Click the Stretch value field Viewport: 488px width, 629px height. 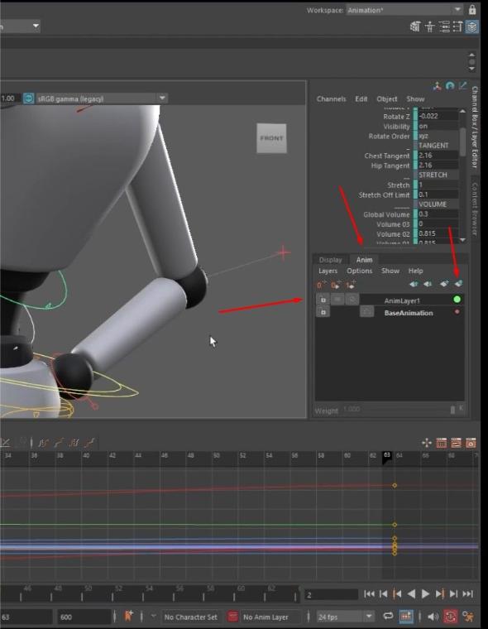438,185
